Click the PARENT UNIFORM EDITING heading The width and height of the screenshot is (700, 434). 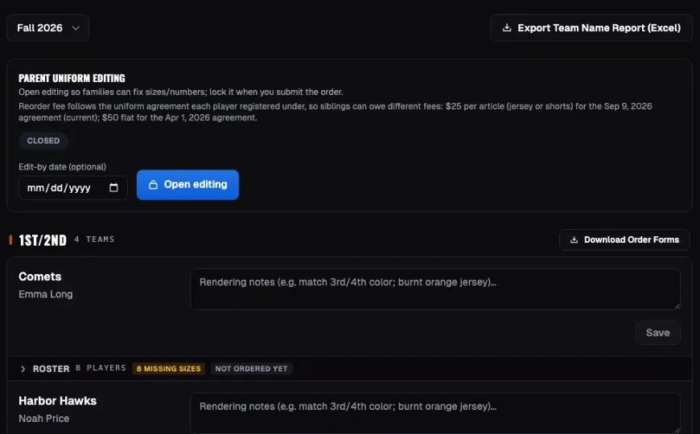72,79
